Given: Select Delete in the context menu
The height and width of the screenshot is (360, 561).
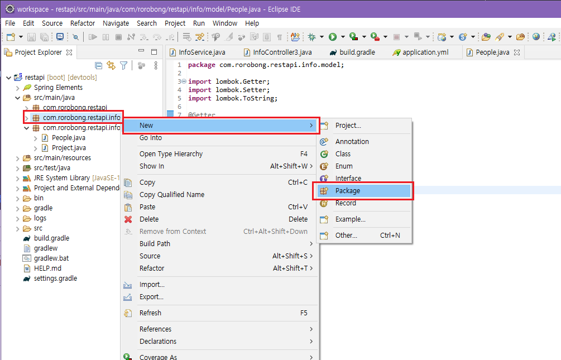Looking at the screenshot, I should point(219,219).
